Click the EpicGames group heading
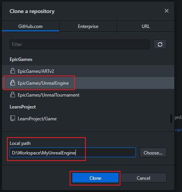This screenshot has height=192, width=182. pyautogui.click(x=21, y=59)
